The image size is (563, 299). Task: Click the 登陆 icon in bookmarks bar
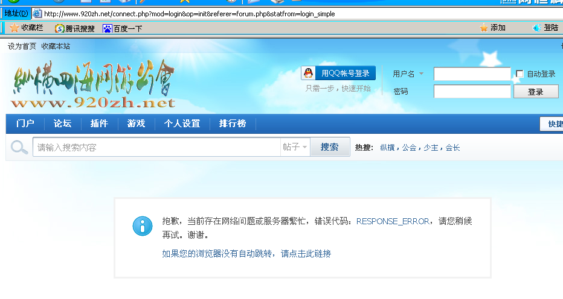(537, 28)
